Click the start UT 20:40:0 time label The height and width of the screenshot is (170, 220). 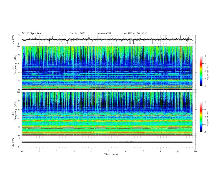coord(134,33)
